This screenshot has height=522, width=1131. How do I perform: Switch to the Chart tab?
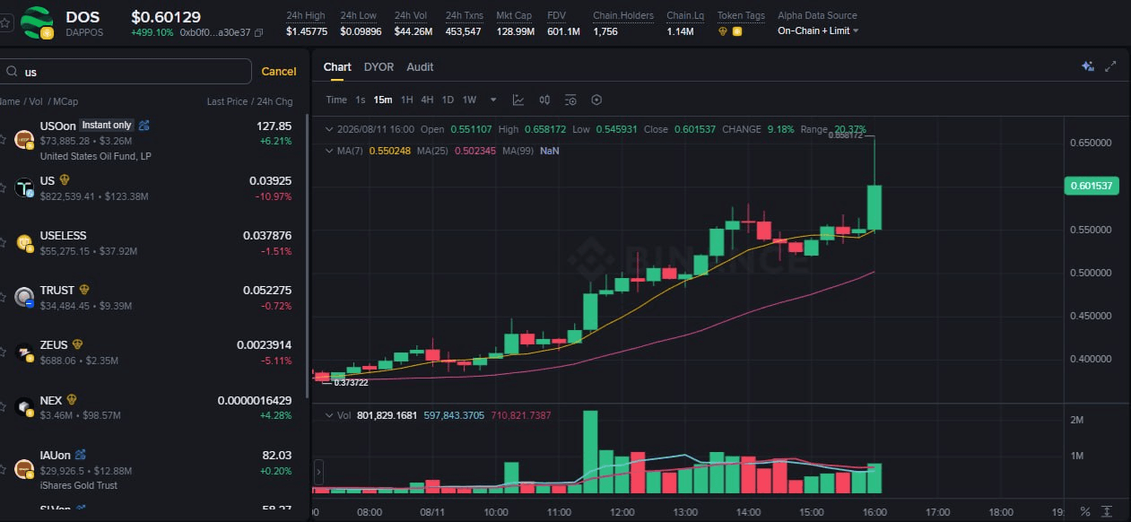click(337, 67)
